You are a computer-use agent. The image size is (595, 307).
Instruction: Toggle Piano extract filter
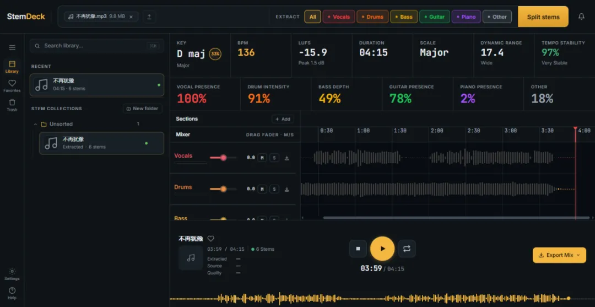pyautogui.click(x=466, y=17)
